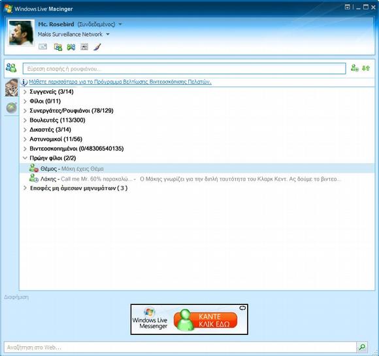Open Makis Surveillance Network message dropdown

(x=108, y=35)
